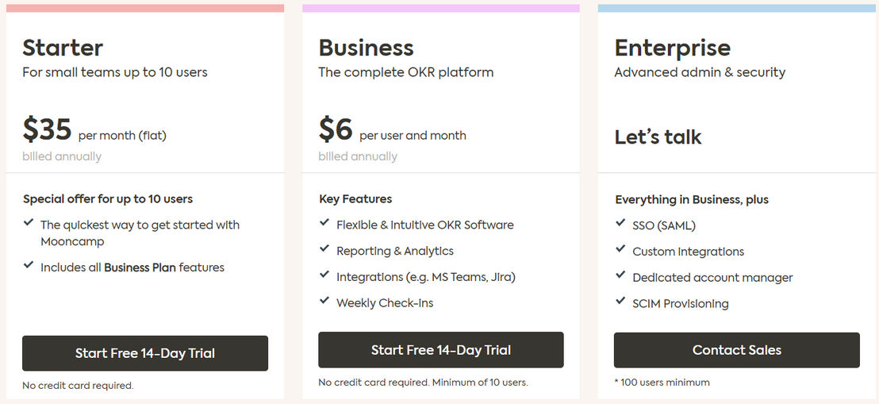Image resolution: width=879 pixels, height=404 pixels.
Task: Click checkmark next to Reporting & Analytics
Action: click(x=324, y=248)
